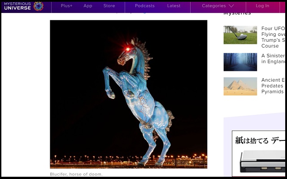Click the Blucifer, horse of doom caption
The height and width of the screenshot is (179, 287).
[76, 174]
